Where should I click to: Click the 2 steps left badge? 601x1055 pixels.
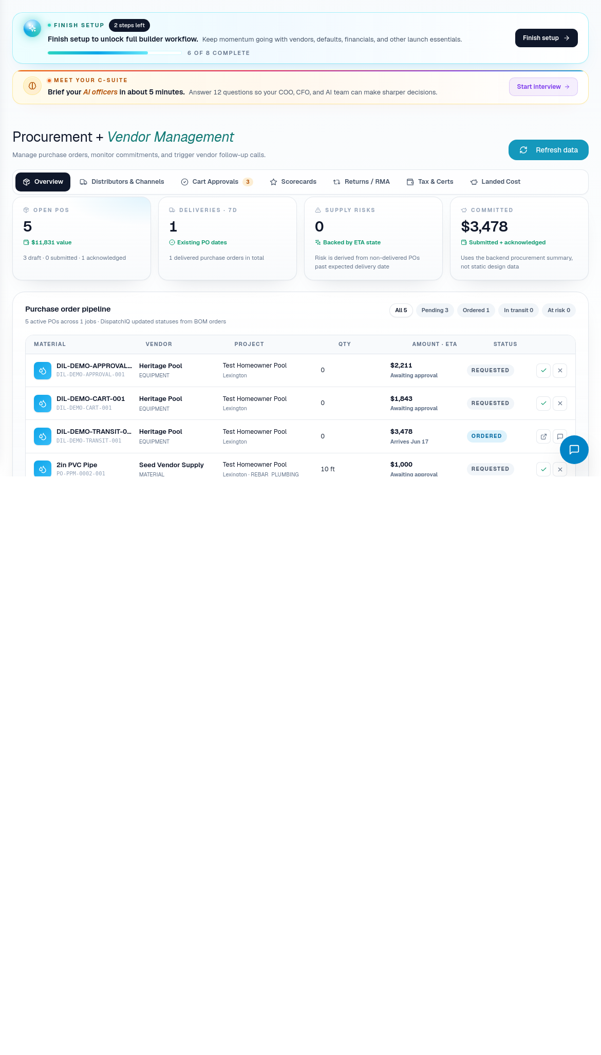pos(129,25)
